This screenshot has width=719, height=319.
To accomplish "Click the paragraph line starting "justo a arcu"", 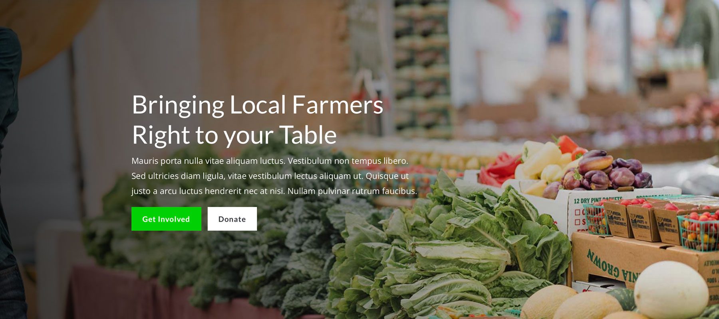I will [x=274, y=191].
